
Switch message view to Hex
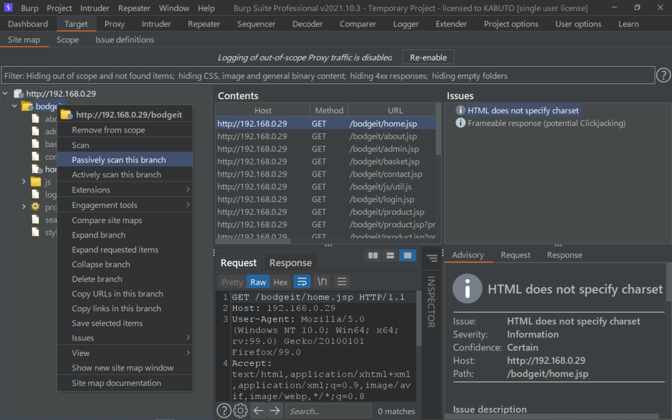(281, 282)
